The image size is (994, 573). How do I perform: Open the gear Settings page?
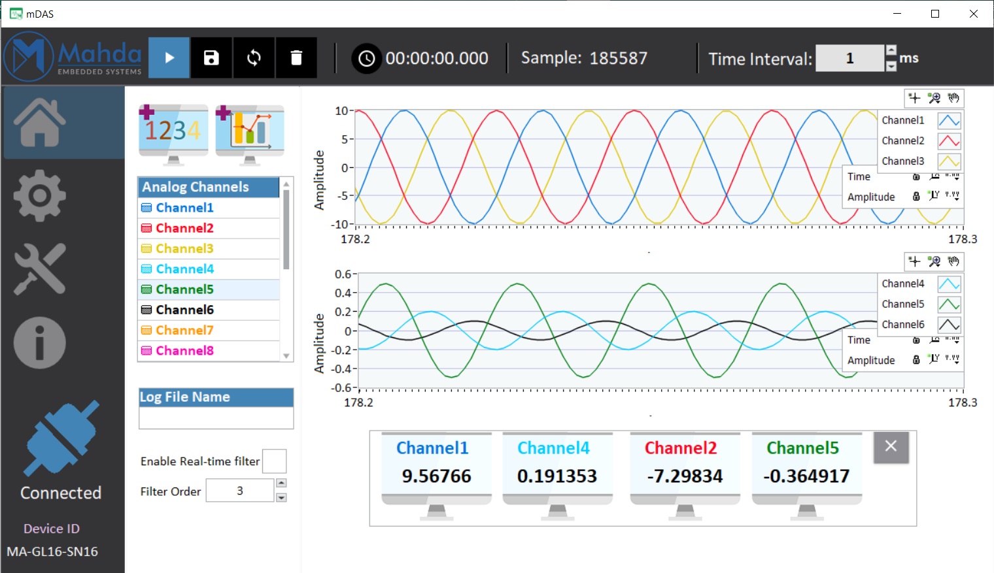40,195
